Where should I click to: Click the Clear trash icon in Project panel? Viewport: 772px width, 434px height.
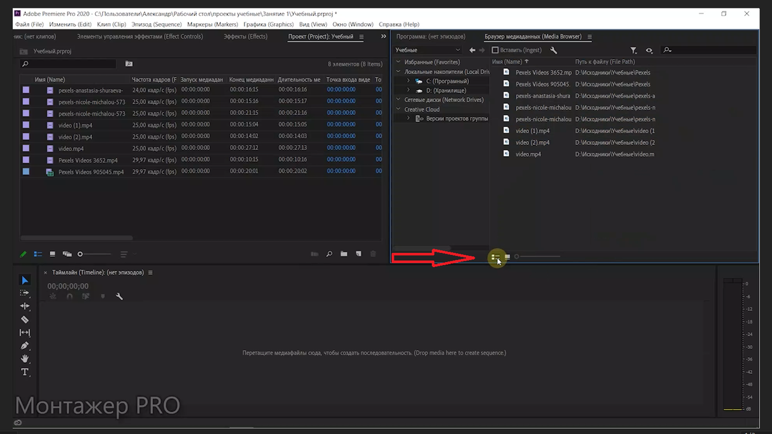[373, 254]
